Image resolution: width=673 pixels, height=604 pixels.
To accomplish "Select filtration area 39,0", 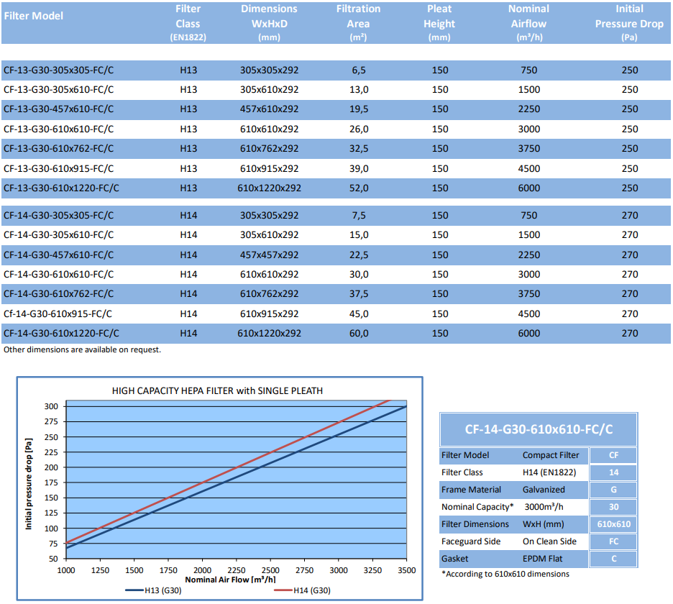I will click(x=359, y=169).
